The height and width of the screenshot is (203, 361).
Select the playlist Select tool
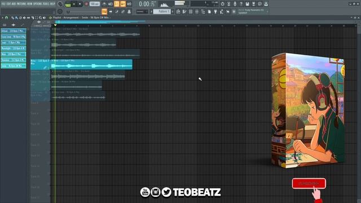(36, 17)
